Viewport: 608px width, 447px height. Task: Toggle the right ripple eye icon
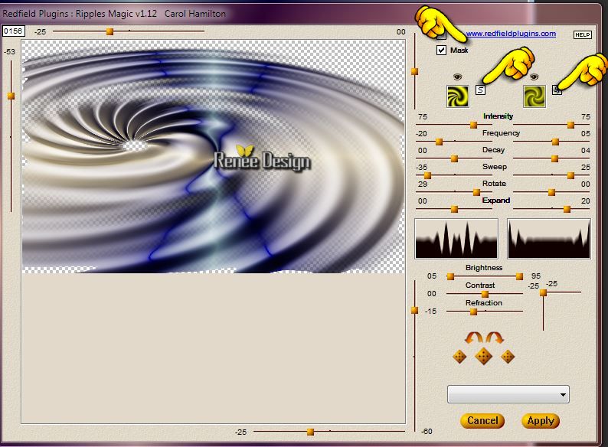534,77
